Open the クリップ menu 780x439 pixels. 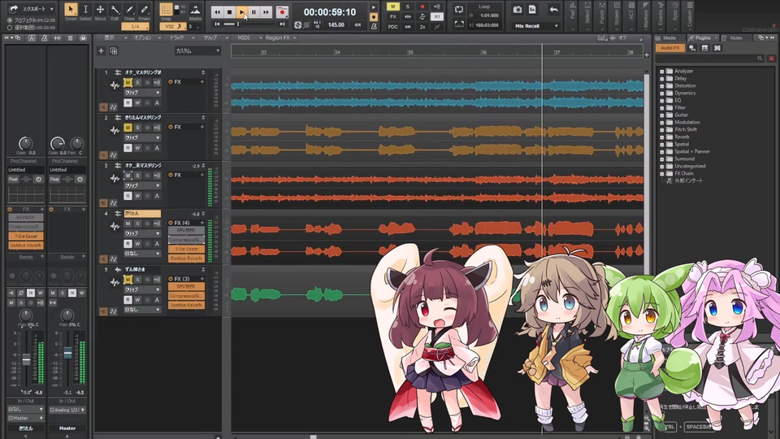(x=214, y=38)
